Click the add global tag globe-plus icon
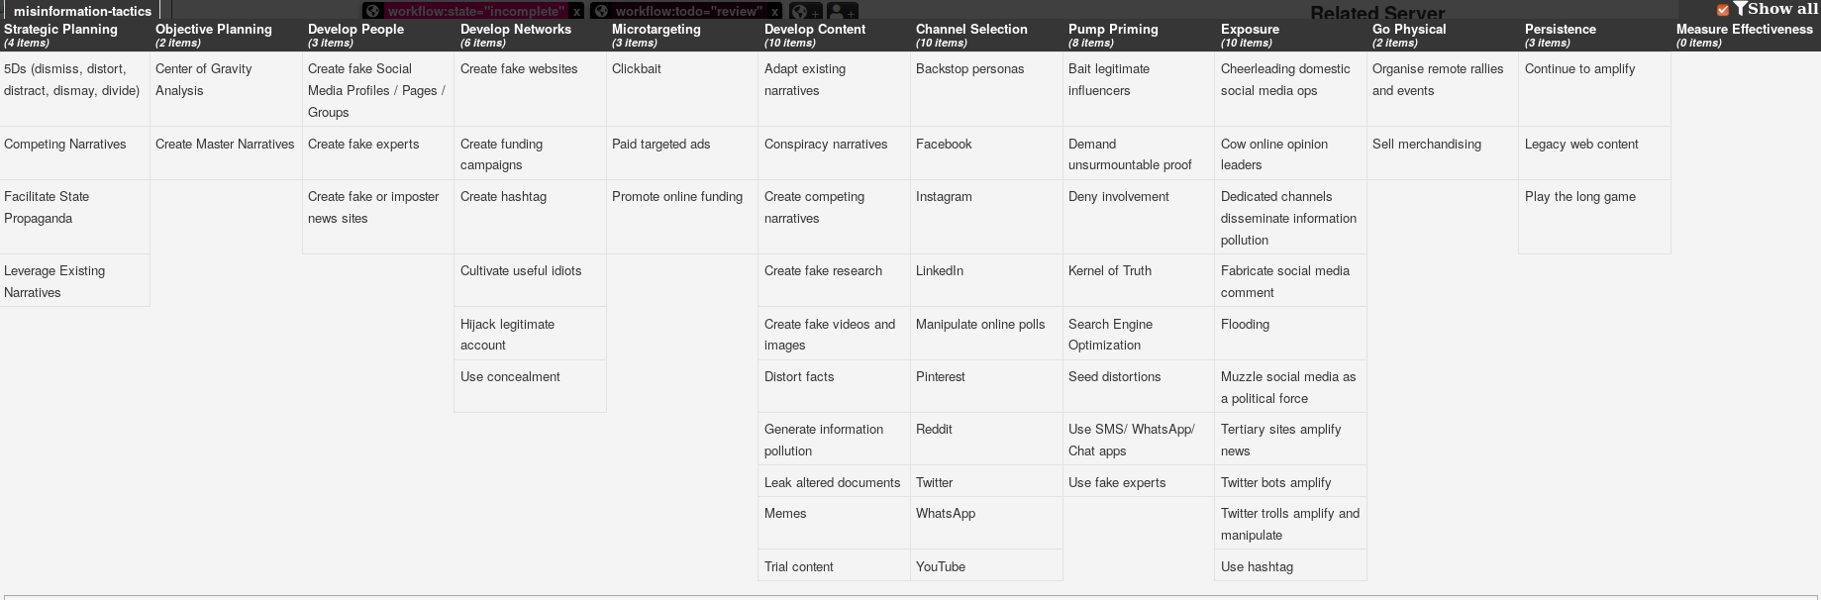 (x=805, y=12)
